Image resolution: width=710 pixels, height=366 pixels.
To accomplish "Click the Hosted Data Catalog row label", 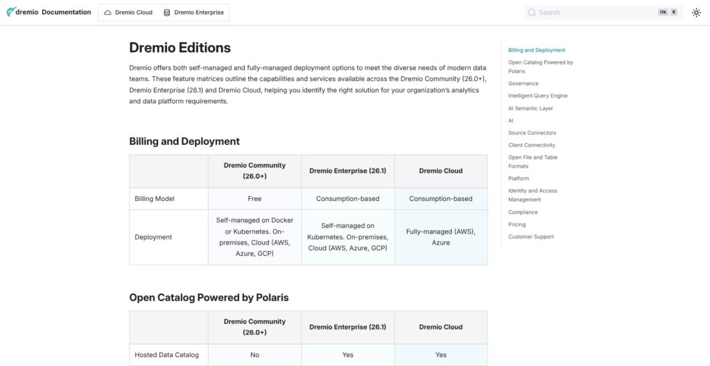I will tap(166, 355).
